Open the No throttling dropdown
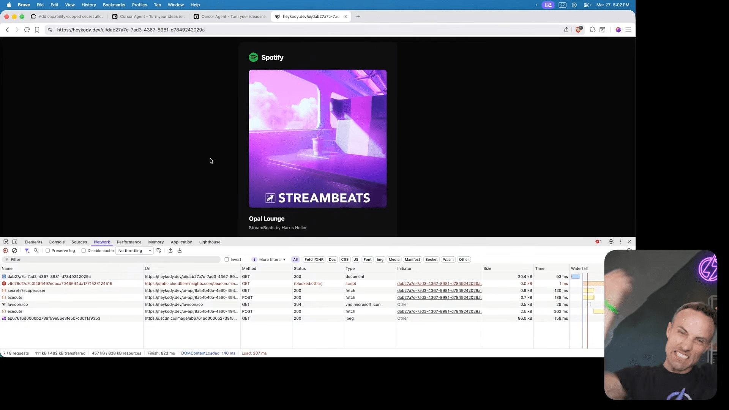This screenshot has height=410, width=729. [x=135, y=251]
